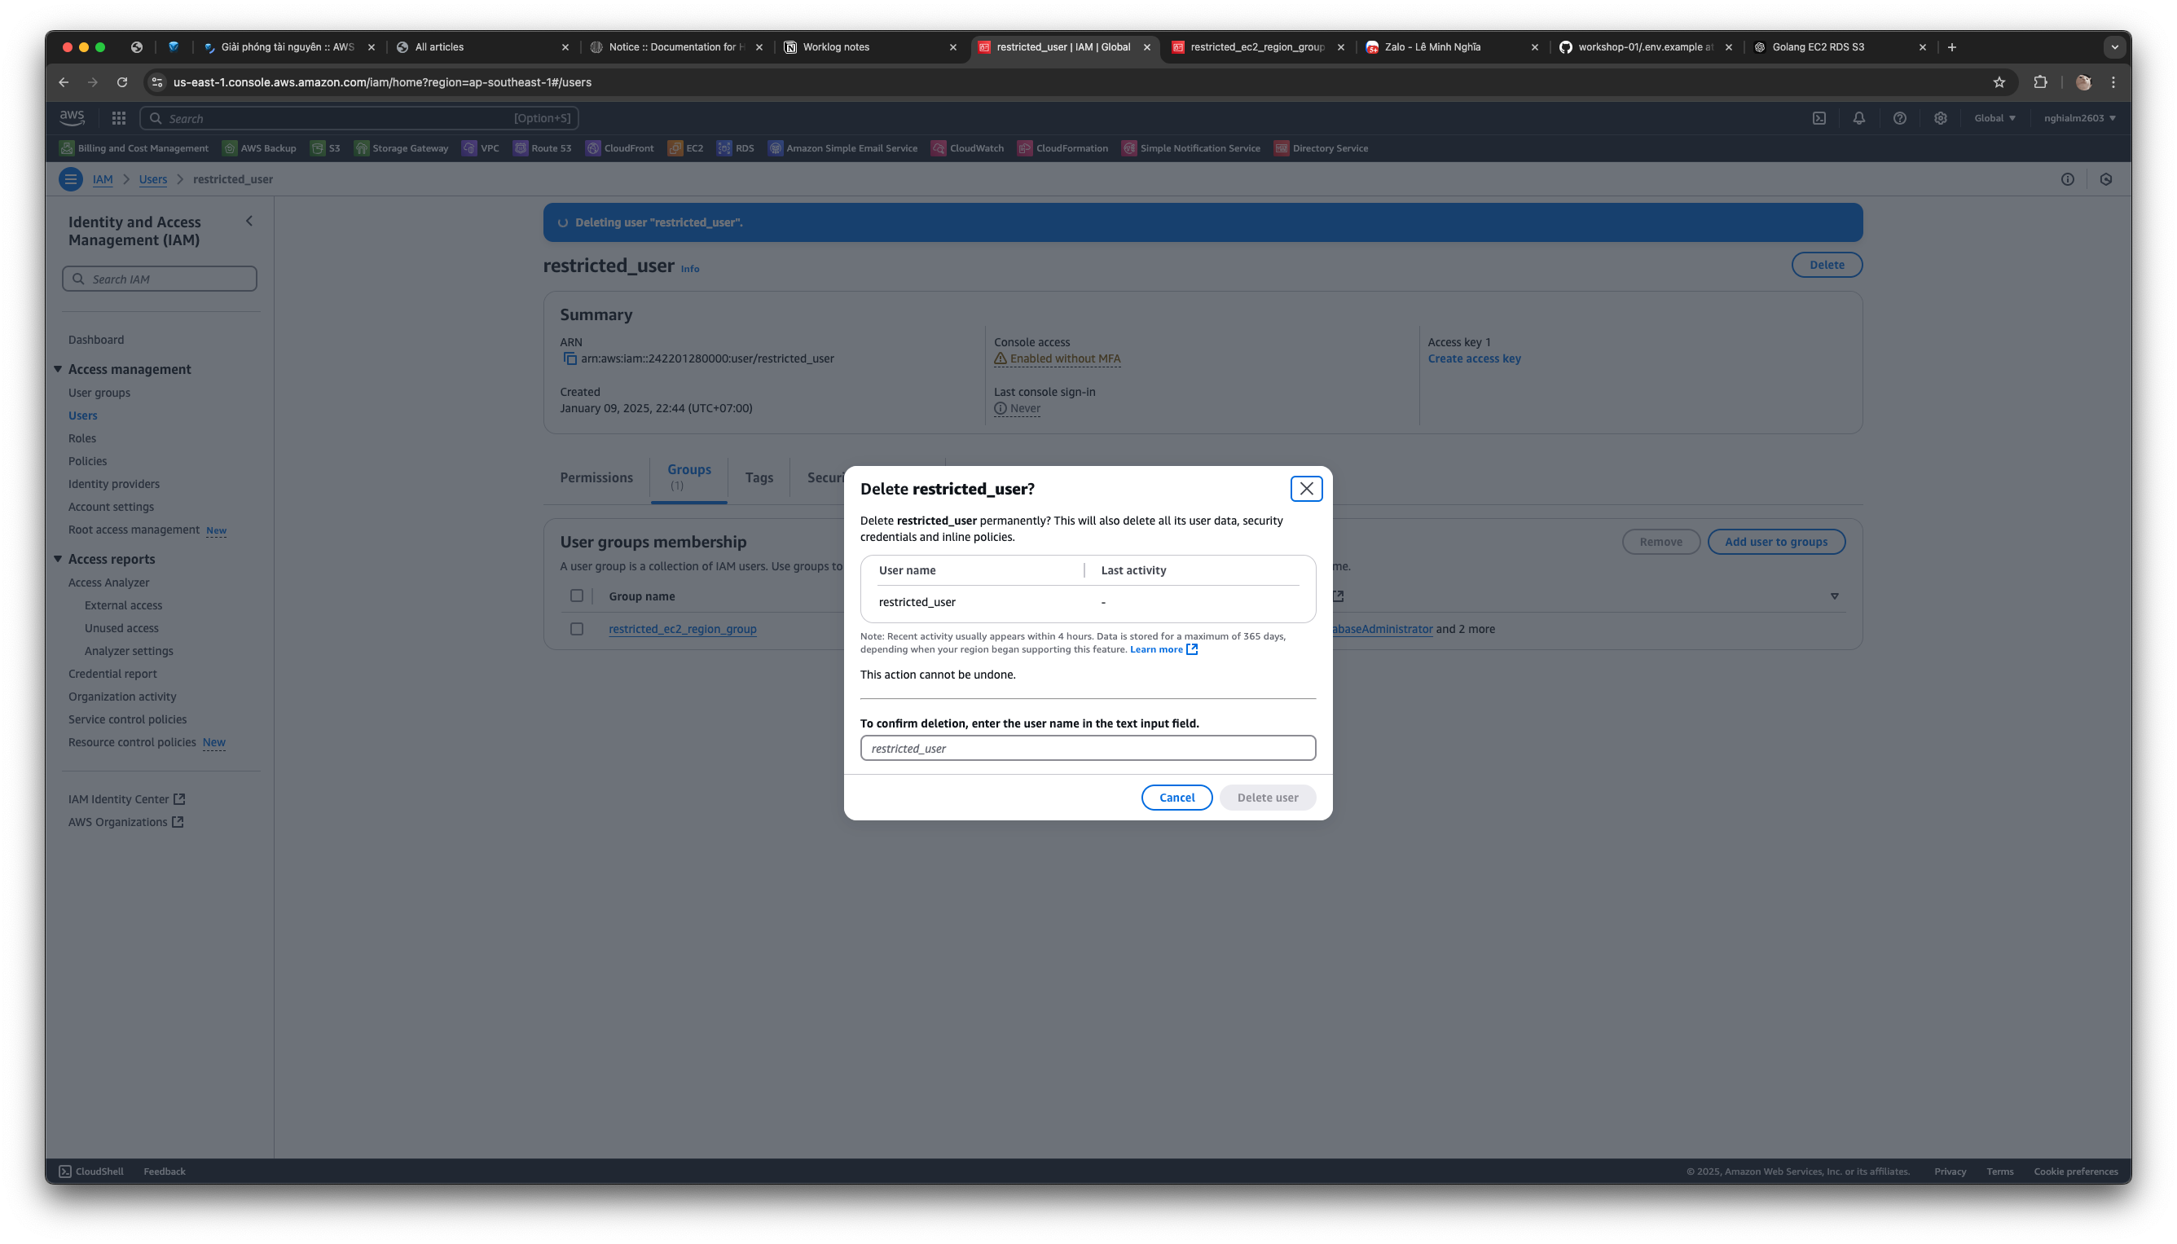Click the settings gear icon top right
2177x1244 pixels.
tap(1939, 118)
